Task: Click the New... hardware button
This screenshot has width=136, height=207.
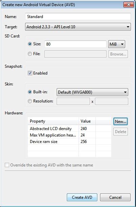Action: pyautogui.click(x=120, y=122)
